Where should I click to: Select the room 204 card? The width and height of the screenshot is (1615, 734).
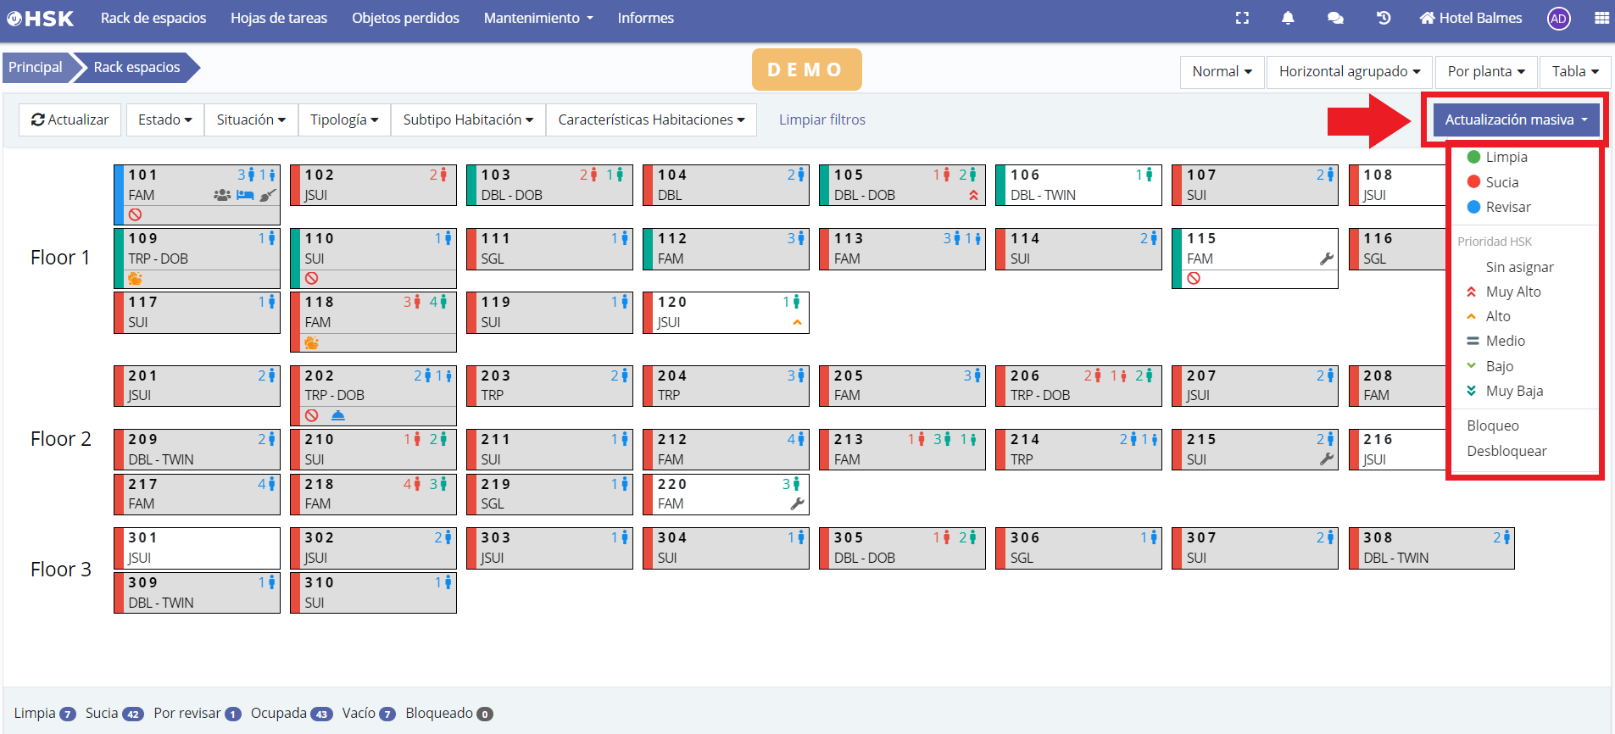(x=726, y=386)
